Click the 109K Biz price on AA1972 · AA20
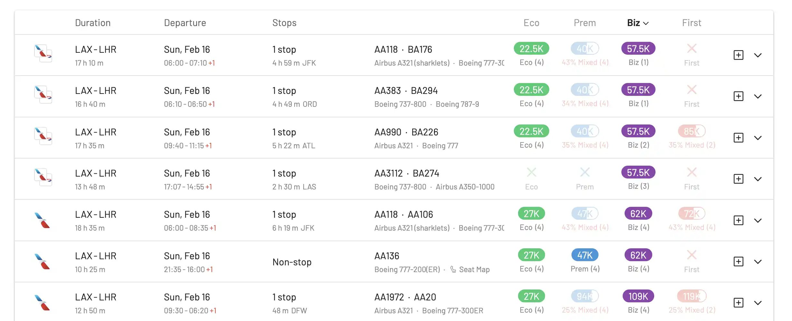 (638, 296)
